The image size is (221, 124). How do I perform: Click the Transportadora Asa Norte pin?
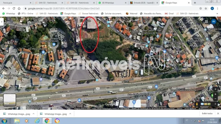tap(174, 94)
